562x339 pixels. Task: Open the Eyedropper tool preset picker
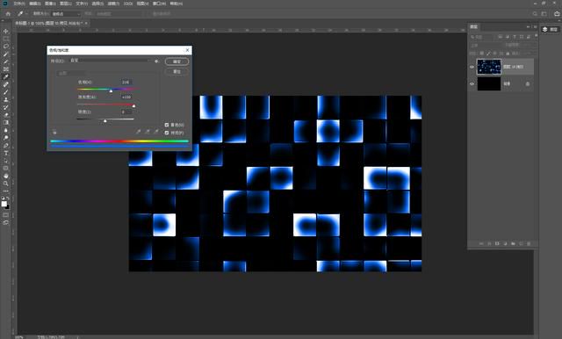(22, 14)
